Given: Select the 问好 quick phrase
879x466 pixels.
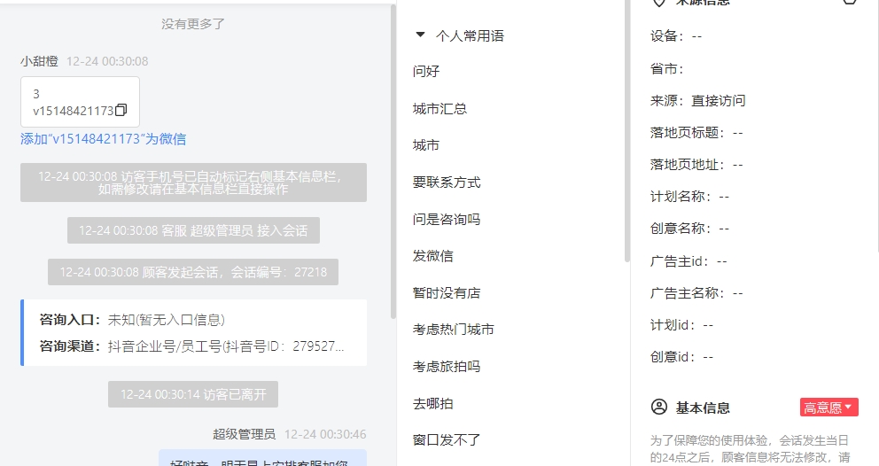Looking at the screenshot, I should tap(426, 71).
